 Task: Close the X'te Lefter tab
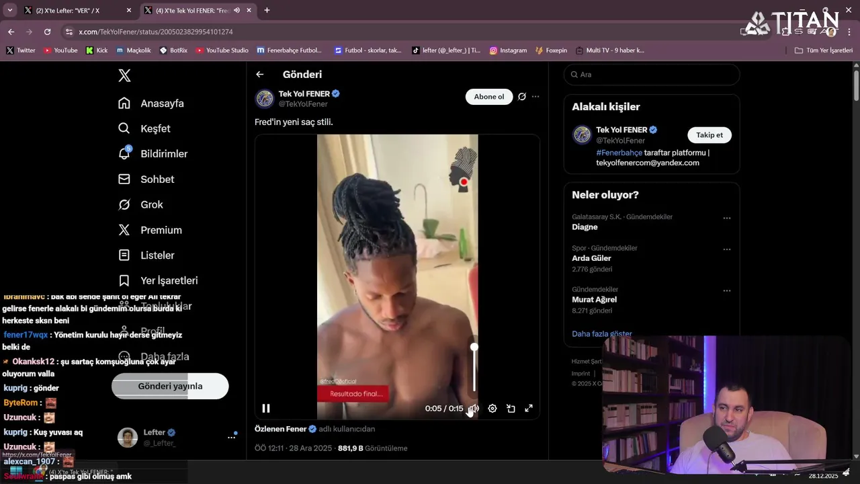(x=128, y=11)
